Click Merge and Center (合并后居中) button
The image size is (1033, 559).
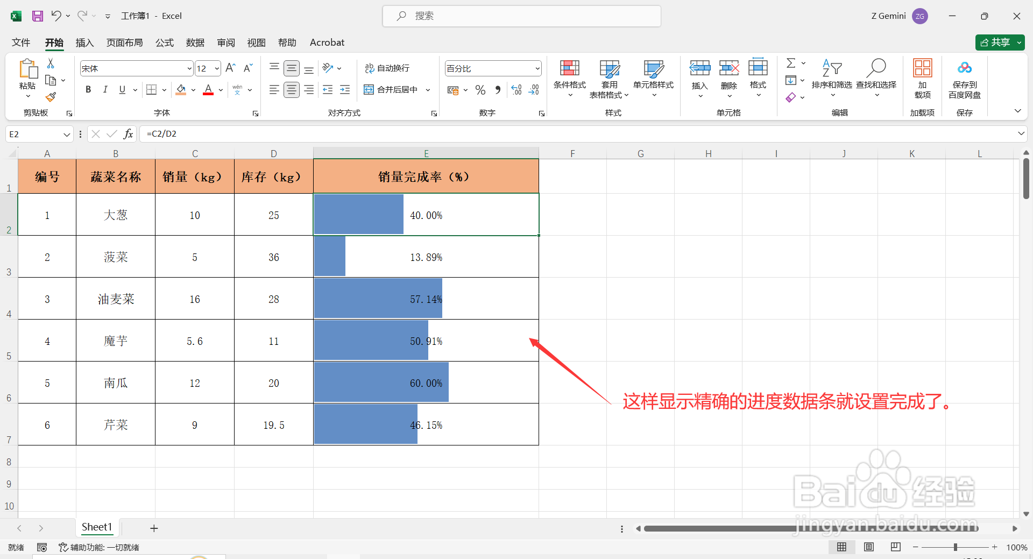(391, 90)
